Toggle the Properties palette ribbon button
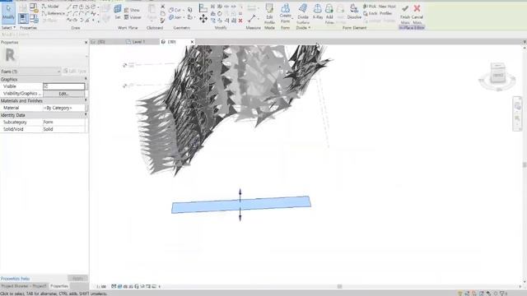This screenshot has width=527, height=296. click(x=23, y=18)
